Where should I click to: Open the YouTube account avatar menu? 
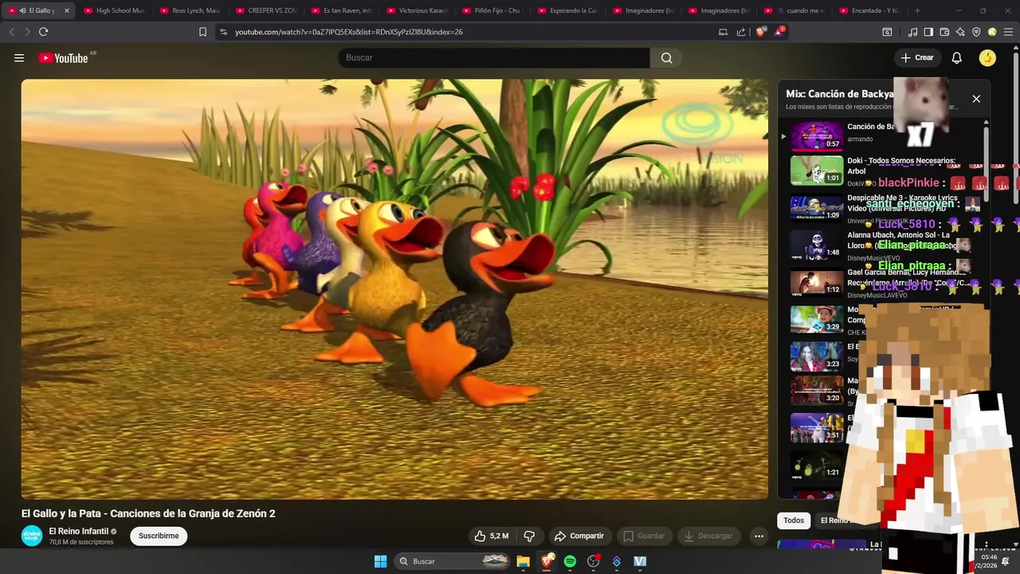(x=987, y=57)
